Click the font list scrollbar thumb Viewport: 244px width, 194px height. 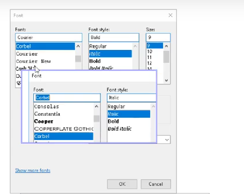pyautogui.click(x=78, y=59)
